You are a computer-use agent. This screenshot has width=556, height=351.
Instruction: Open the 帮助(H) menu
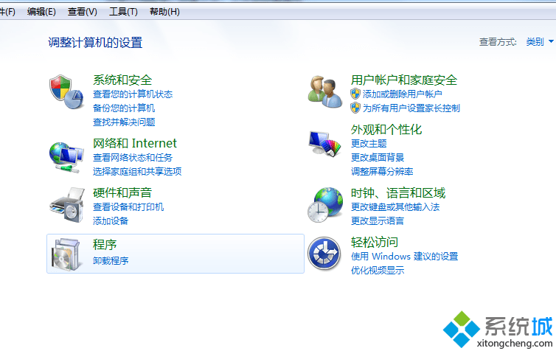164,12
